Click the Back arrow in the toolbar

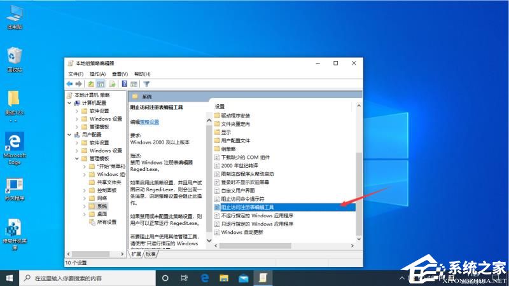pyautogui.click(x=69, y=84)
